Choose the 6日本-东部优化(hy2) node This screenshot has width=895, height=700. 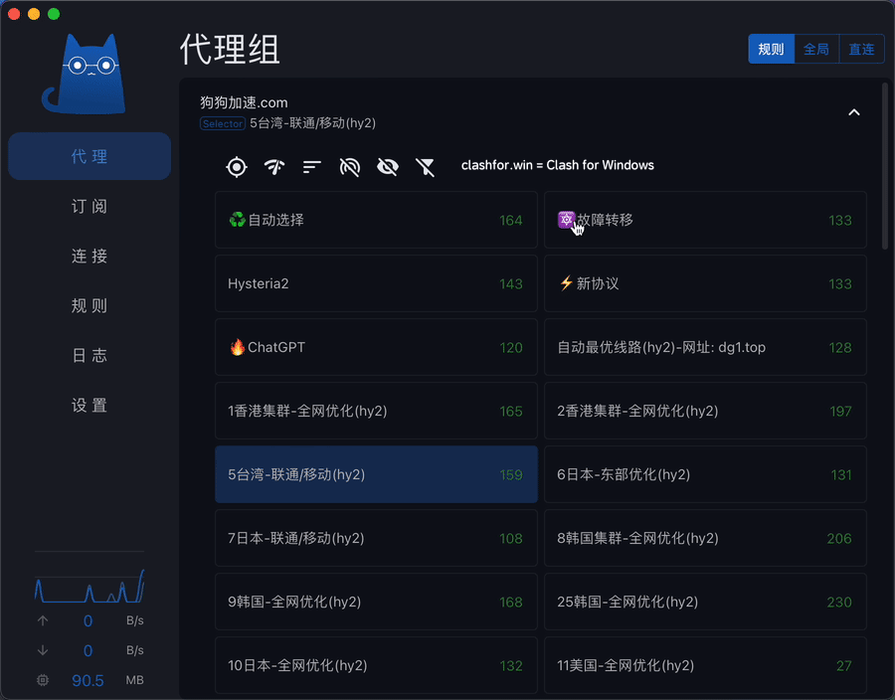(x=704, y=474)
